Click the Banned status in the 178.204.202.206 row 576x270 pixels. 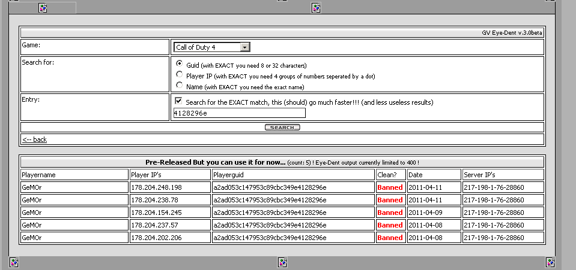point(390,238)
